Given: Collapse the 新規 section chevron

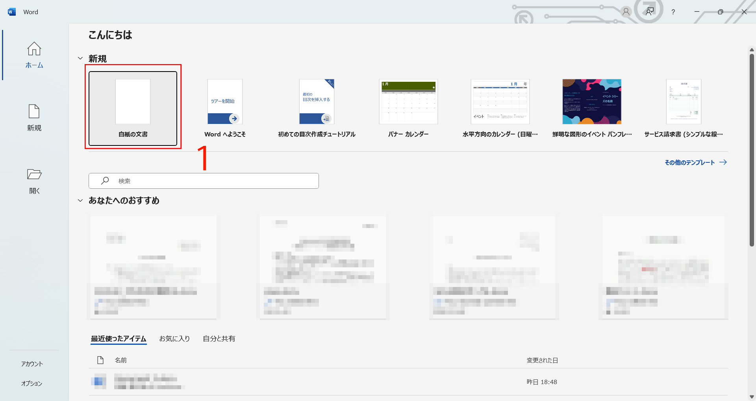Looking at the screenshot, I should pyautogui.click(x=80, y=58).
